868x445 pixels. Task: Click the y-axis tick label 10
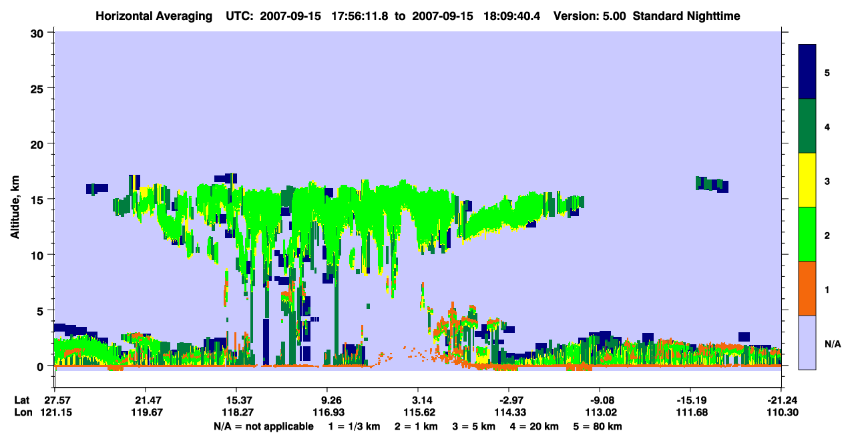[x=38, y=255]
